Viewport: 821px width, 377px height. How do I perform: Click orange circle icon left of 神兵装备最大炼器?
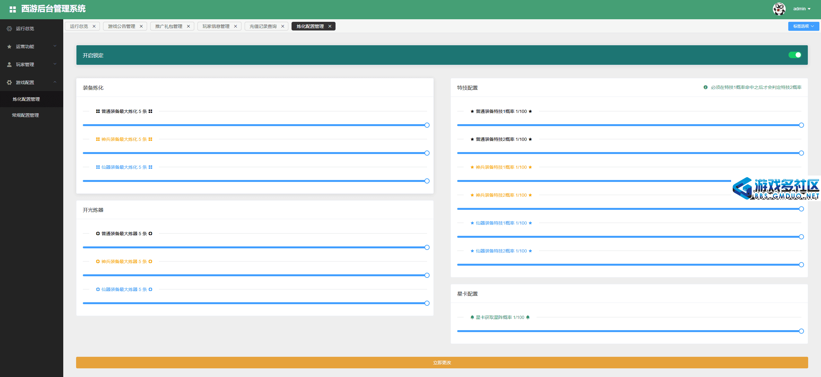(x=98, y=261)
